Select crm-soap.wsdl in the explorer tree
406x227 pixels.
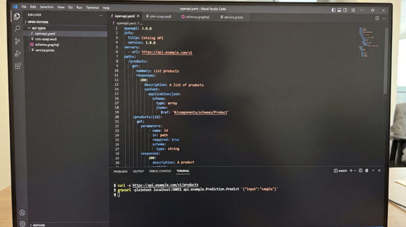(46, 39)
